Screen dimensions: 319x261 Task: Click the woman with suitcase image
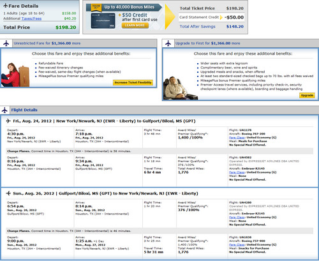click(x=15, y=75)
